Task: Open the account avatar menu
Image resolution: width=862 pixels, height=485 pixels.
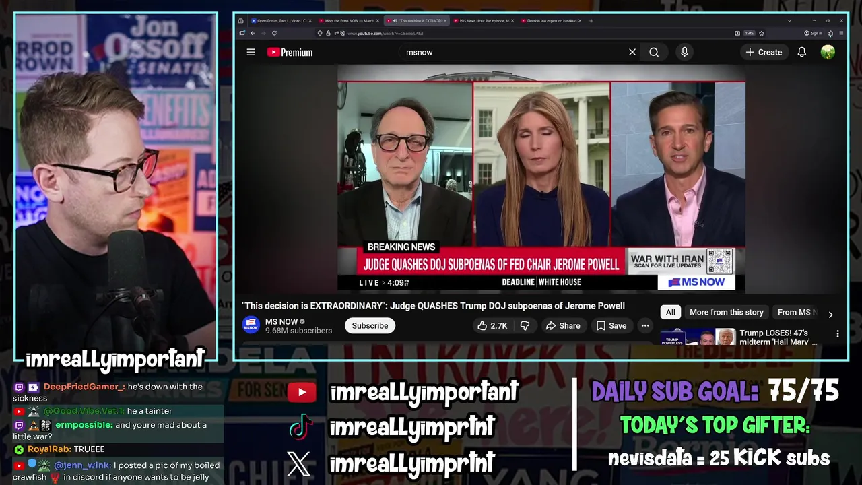Action: point(828,52)
